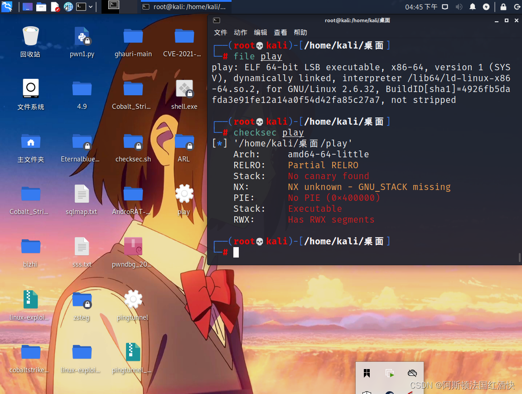
Task: Select the cobaltstrike folder
Action: [29, 358]
